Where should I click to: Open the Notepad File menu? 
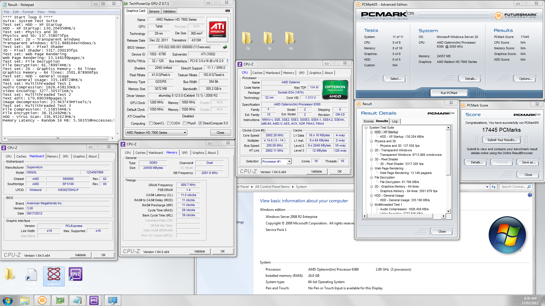point(7,12)
